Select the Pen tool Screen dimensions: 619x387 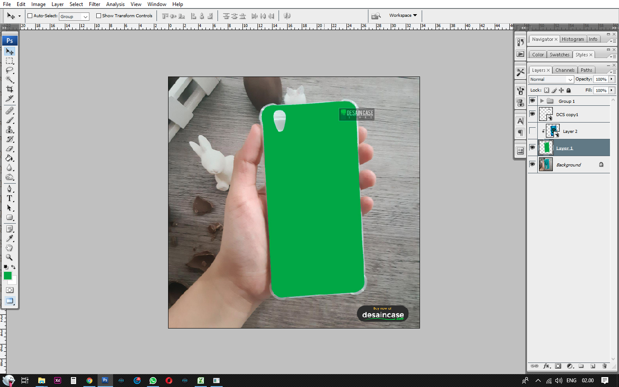9,189
